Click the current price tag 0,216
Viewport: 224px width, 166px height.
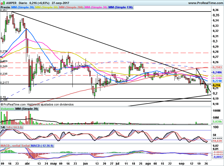(216, 85)
